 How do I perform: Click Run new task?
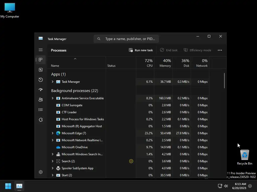pos(141,50)
